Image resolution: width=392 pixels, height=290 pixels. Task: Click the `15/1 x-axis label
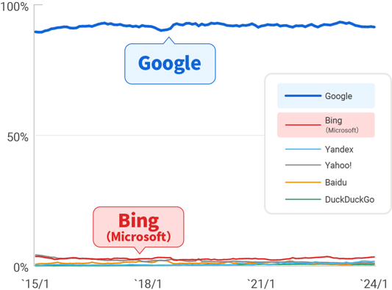35,284
